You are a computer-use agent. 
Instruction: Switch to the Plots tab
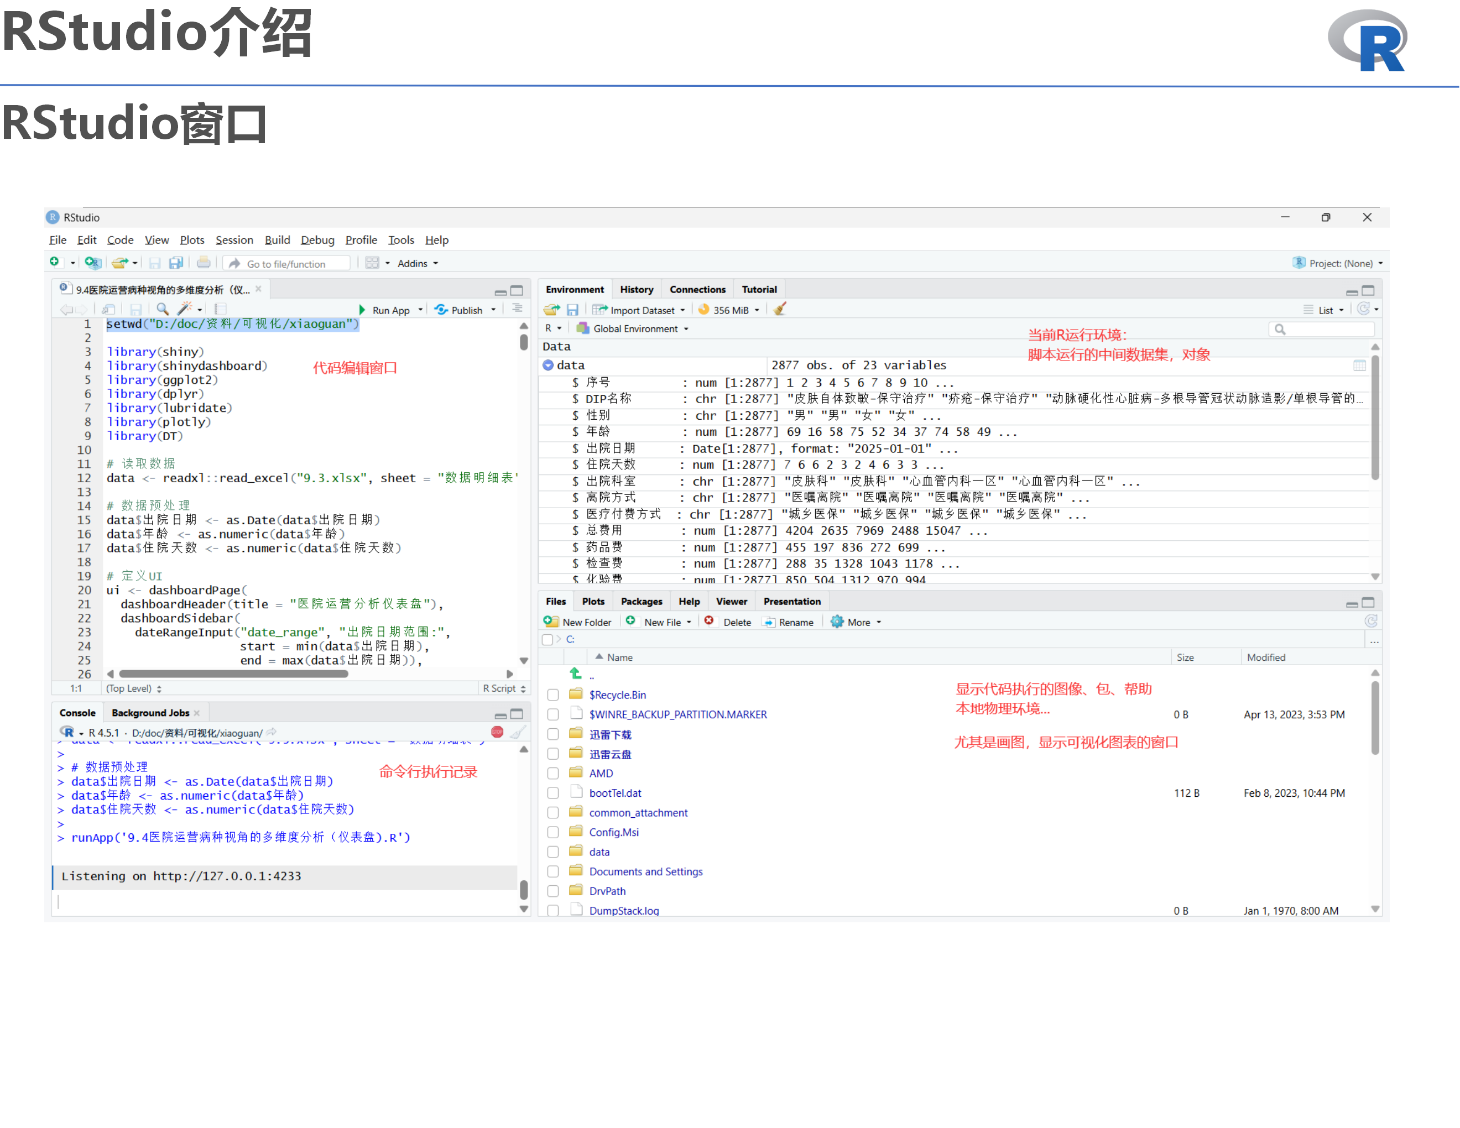(593, 602)
